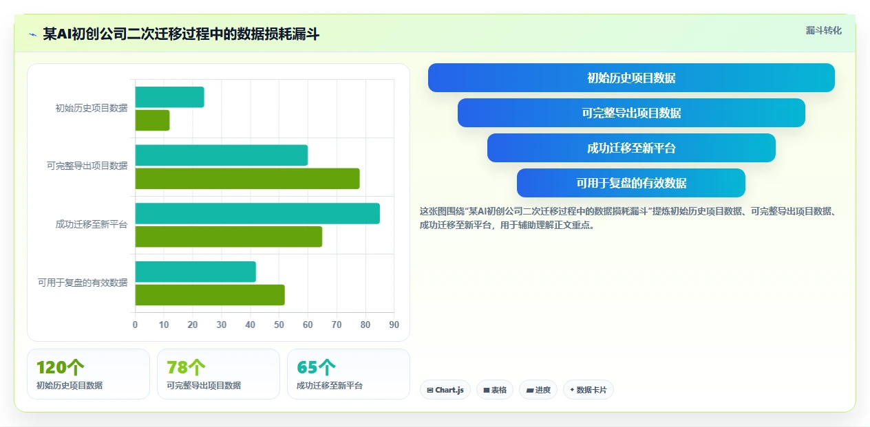Image resolution: width=870 pixels, height=427 pixels.
Task: Click the x-axis tick value 50
Action: click(x=279, y=325)
